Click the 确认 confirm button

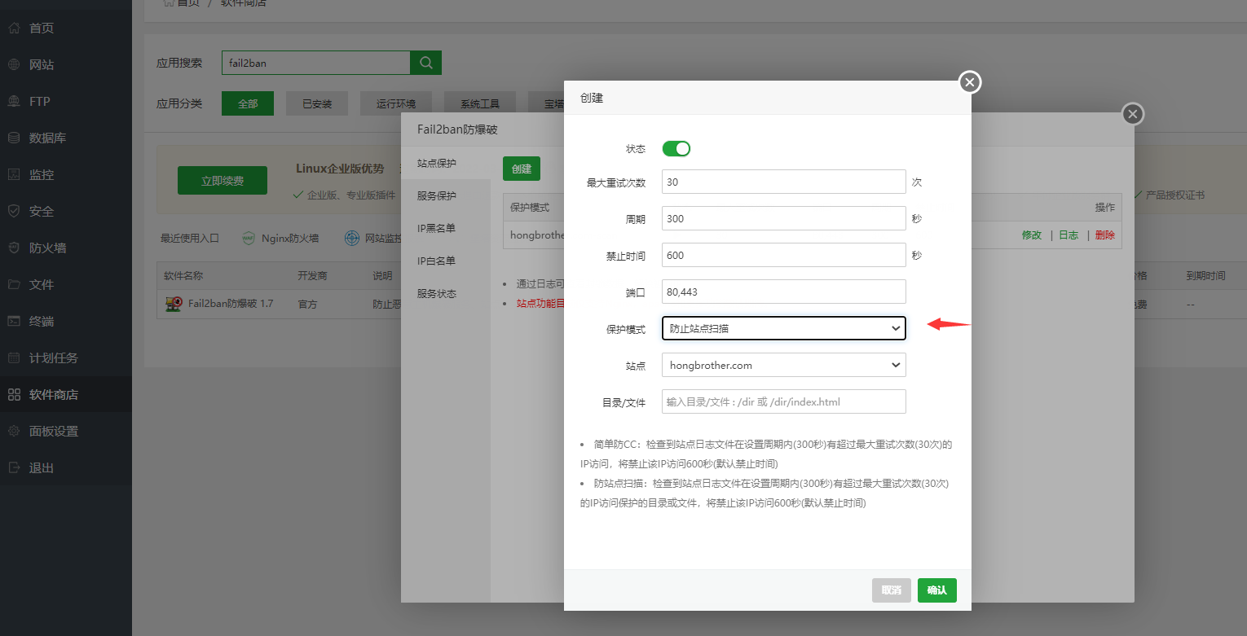[x=936, y=590]
